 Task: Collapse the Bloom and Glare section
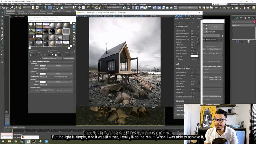point(175,68)
